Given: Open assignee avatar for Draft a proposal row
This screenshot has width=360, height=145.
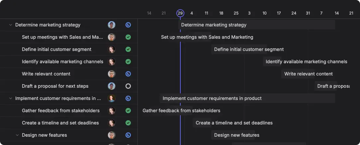Looking at the screenshot, I should 112,86.
